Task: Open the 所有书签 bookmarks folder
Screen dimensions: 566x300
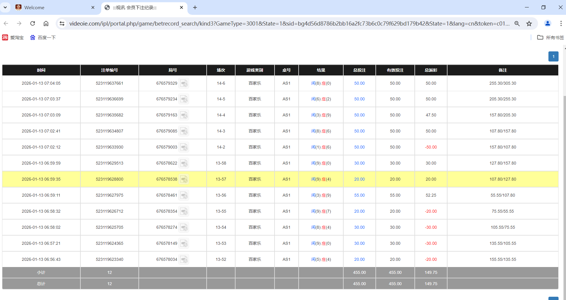Action: pyautogui.click(x=551, y=37)
